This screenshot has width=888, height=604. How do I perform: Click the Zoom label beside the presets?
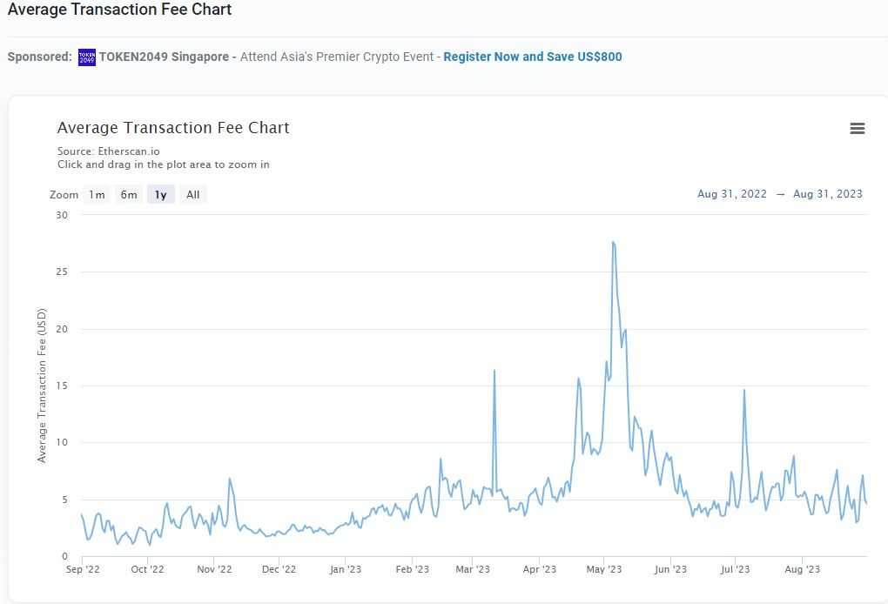coord(64,194)
